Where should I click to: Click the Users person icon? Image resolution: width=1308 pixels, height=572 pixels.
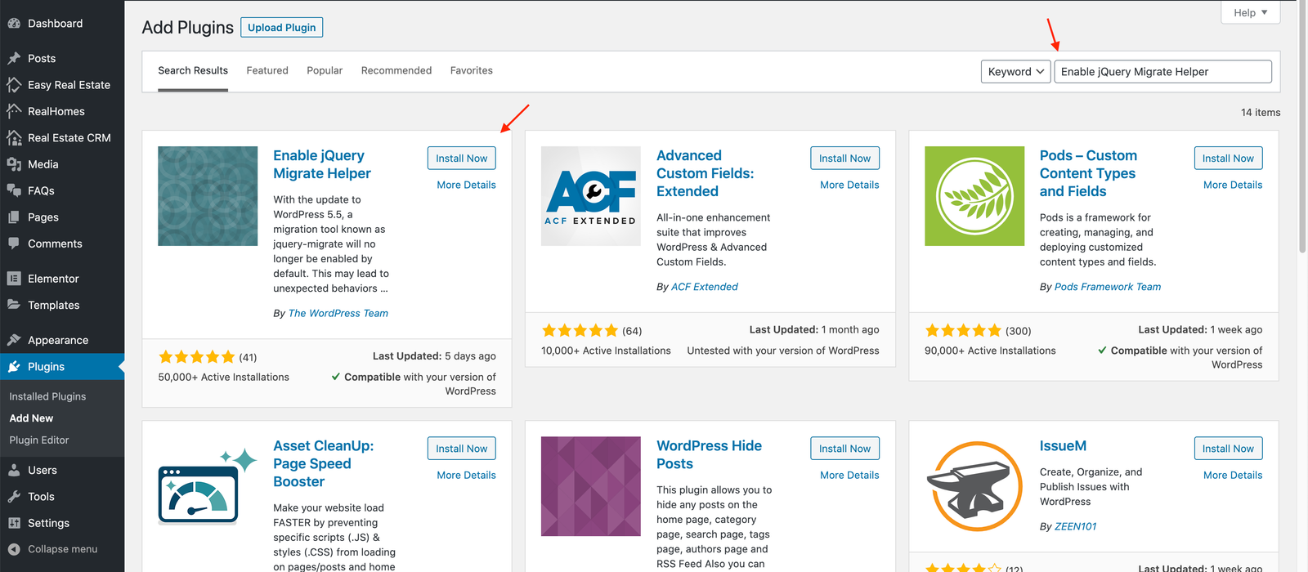pyautogui.click(x=14, y=471)
